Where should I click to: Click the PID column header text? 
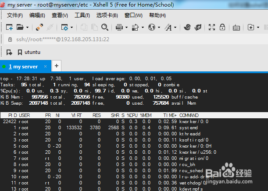pyautogui.click(x=13, y=115)
